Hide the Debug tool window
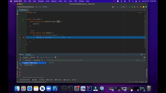 pos(144,55)
